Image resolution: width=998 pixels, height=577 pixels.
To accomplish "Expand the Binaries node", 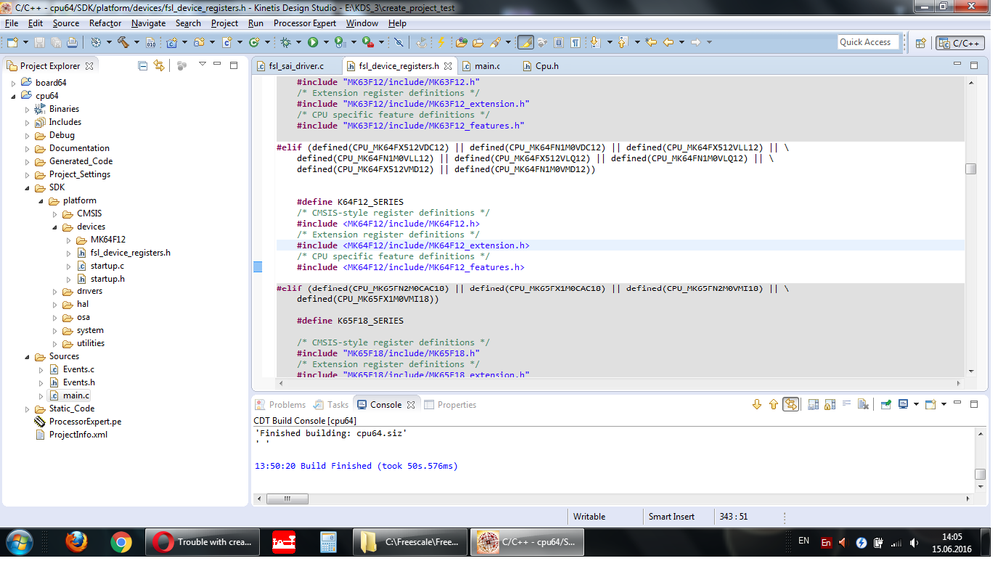I will pos(27,110).
